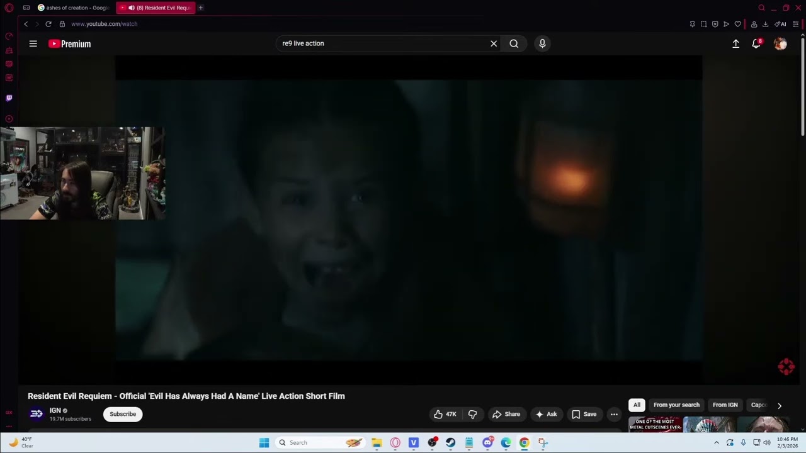Select the 'From IGN' chip
Screen dimensions: 806x453
(725, 405)
